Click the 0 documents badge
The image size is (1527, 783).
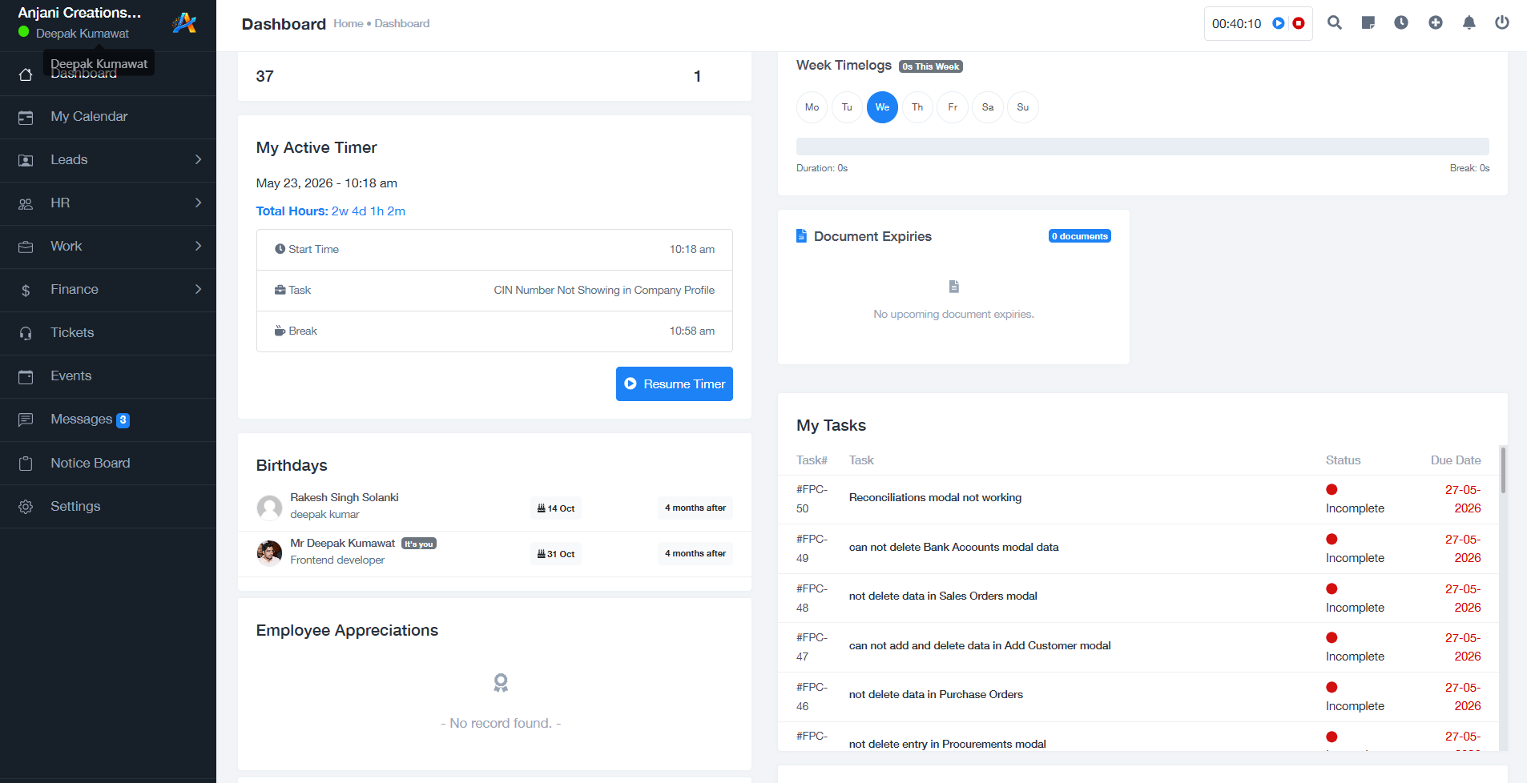pos(1079,236)
